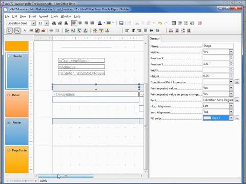Adjust the Position Y spinner
The width and height of the screenshot is (246, 184).
[x=231, y=64]
